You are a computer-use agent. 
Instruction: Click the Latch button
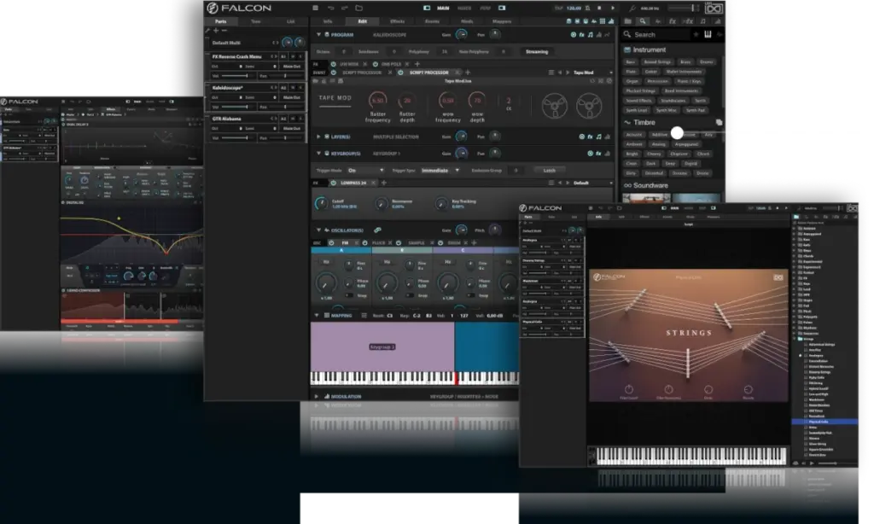(x=549, y=170)
